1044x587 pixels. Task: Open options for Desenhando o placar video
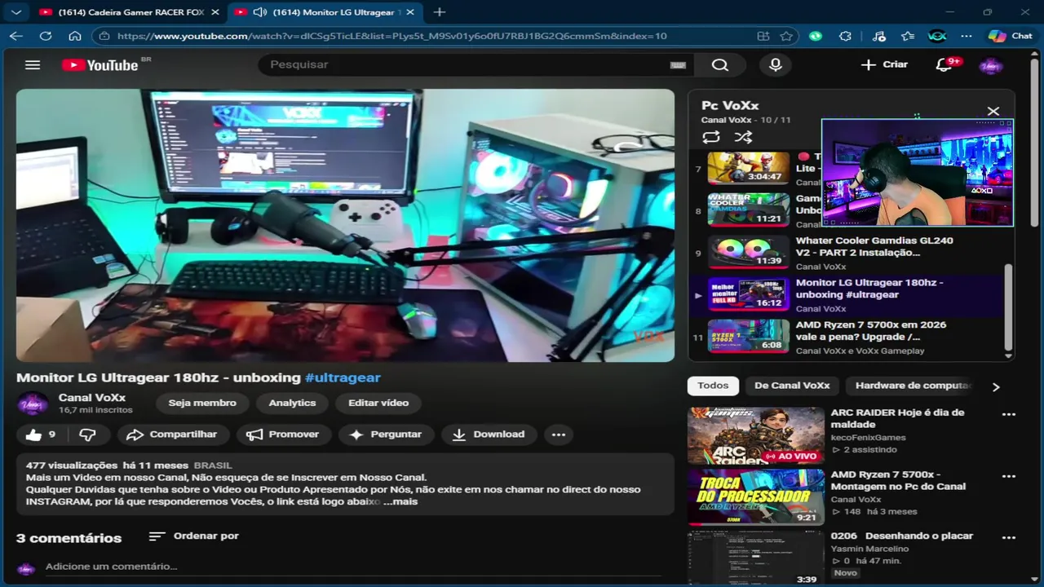point(1009,538)
